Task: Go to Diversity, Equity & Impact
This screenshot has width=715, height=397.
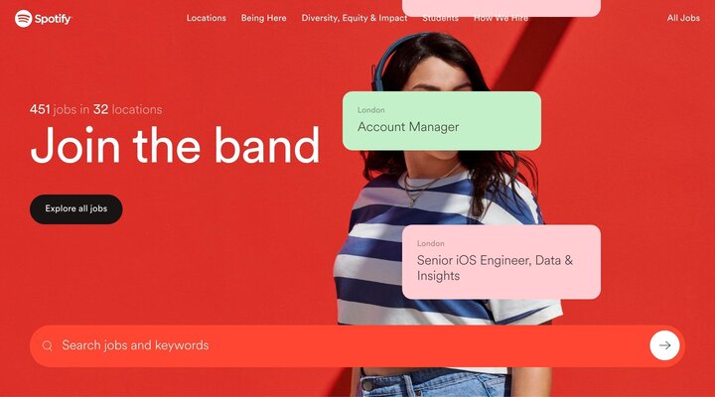Action: 355,18
